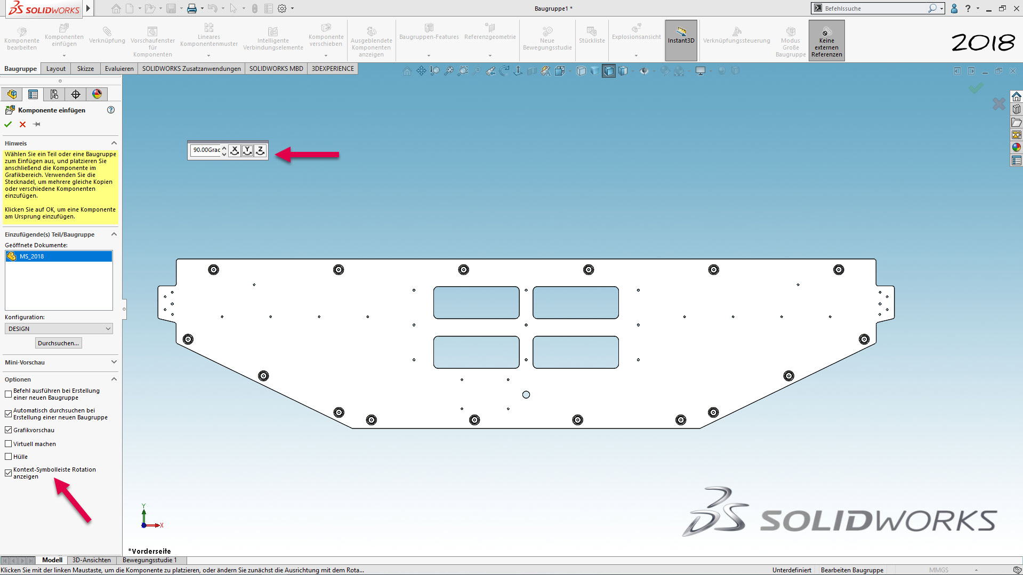Rotate component about Y axis

pyautogui.click(x=247, y=150)
